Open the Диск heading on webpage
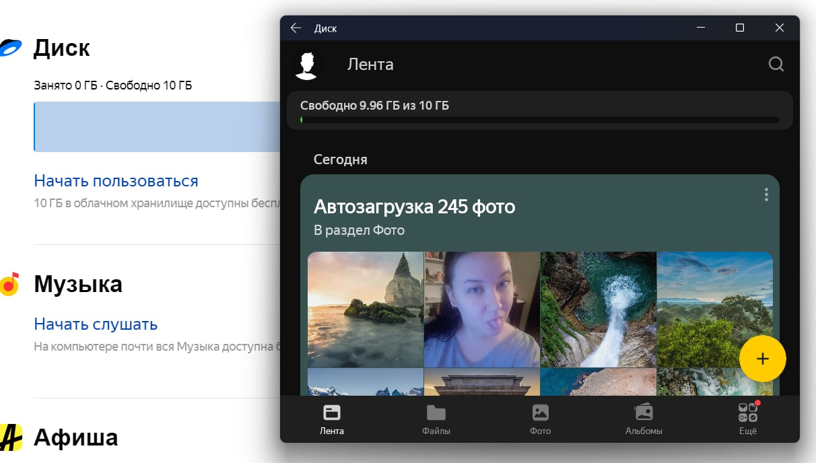 click(61, 48)
